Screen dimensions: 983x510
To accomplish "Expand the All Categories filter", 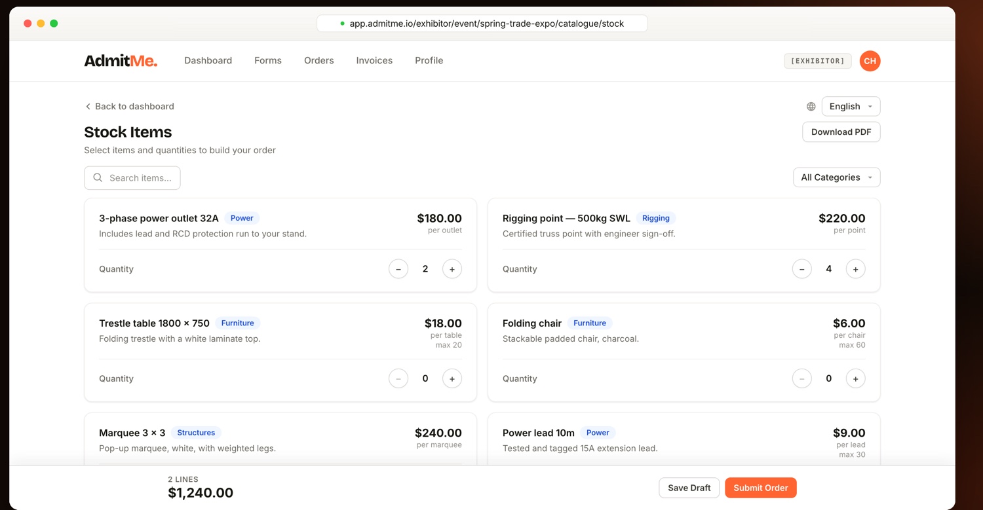I will (x=836, y=177).
